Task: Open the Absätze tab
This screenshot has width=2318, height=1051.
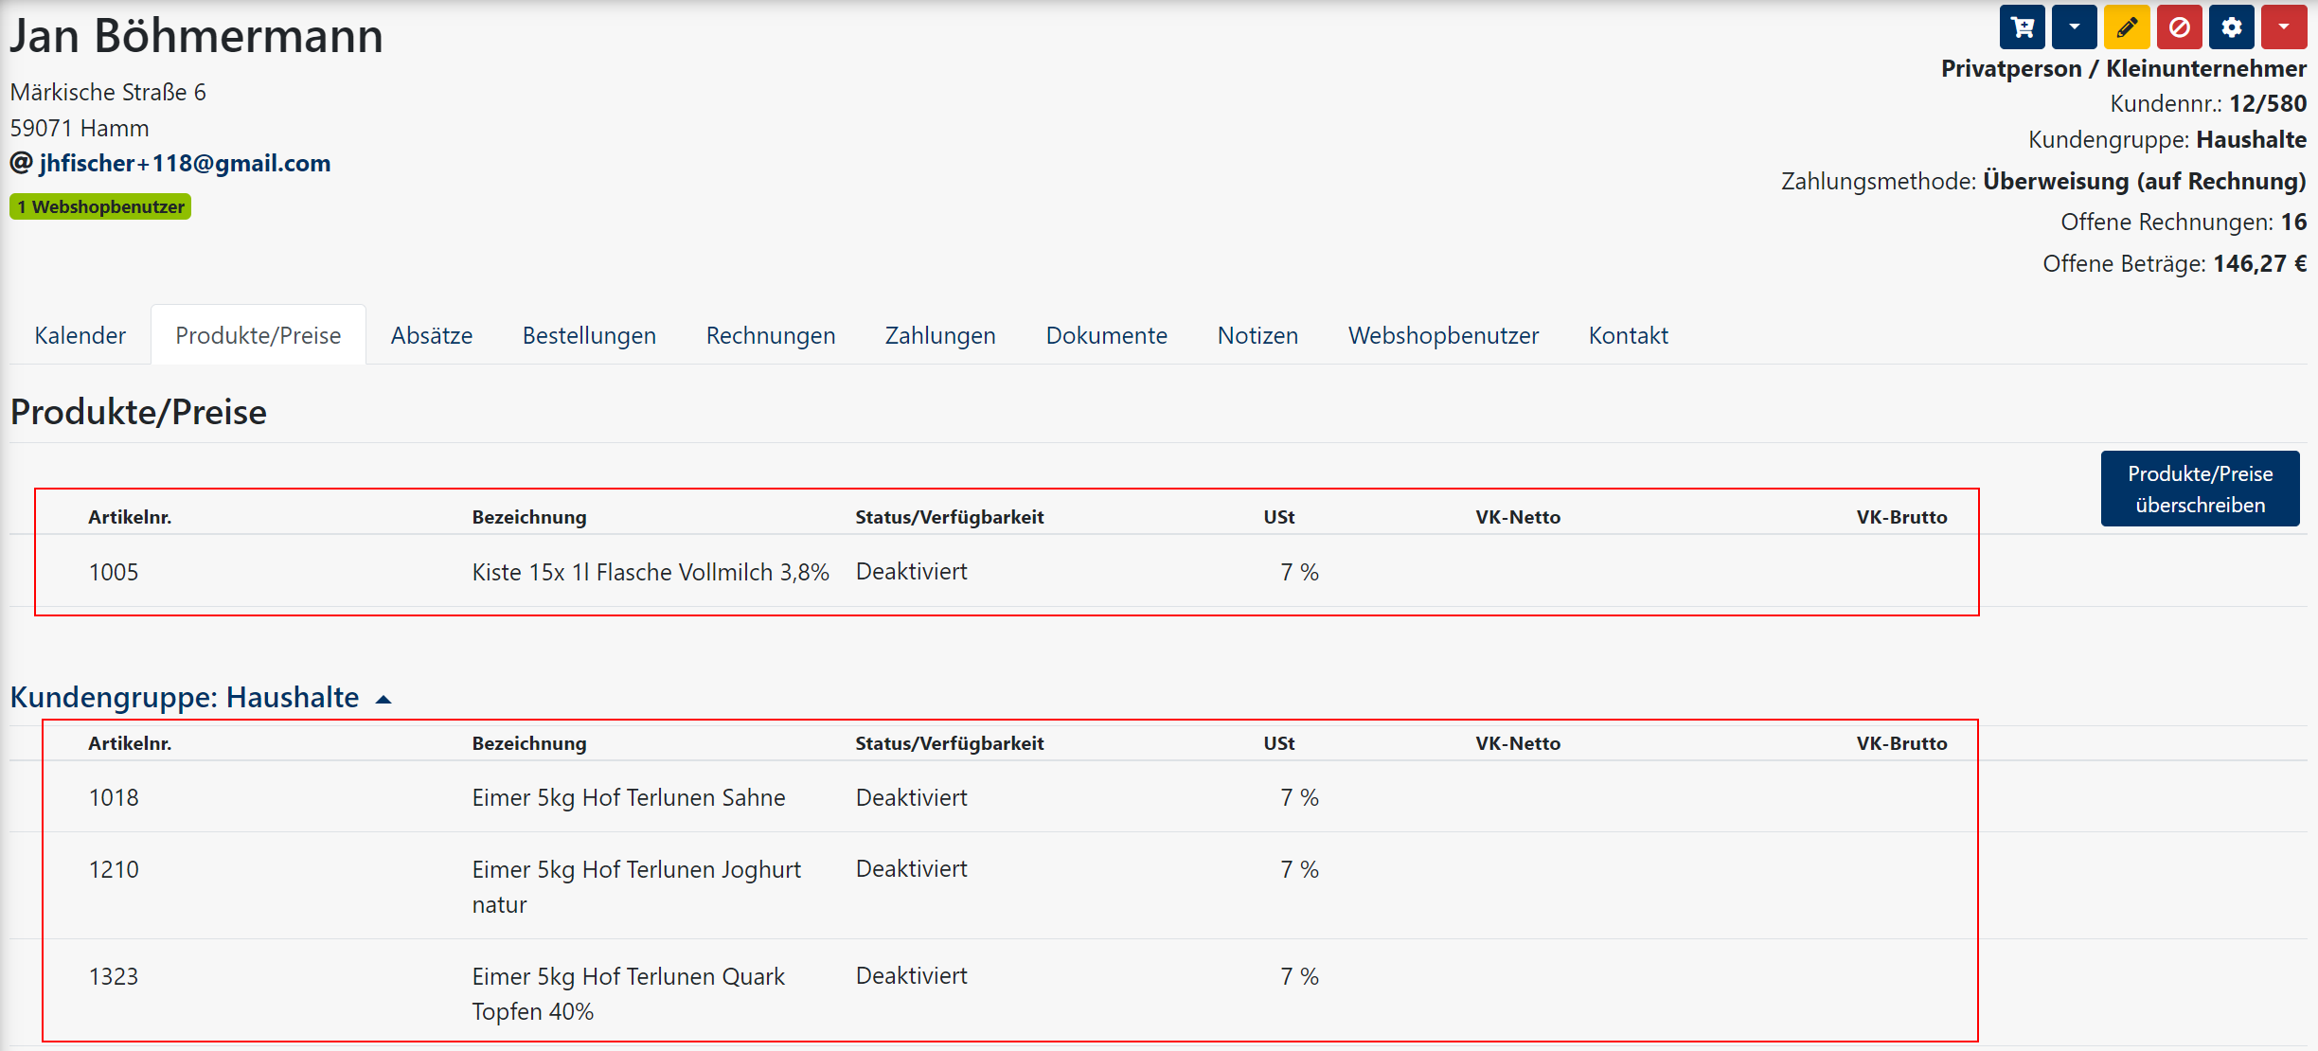Action: pos(432,335)
